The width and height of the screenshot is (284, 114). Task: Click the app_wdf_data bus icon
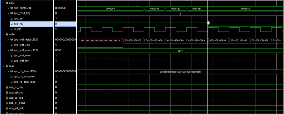pos(12,40)
